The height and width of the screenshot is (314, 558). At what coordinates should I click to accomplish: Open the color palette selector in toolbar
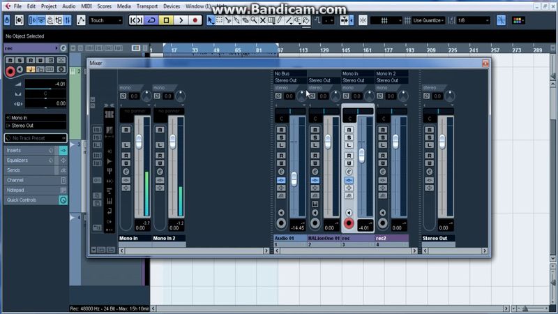[x=518, y=20]
